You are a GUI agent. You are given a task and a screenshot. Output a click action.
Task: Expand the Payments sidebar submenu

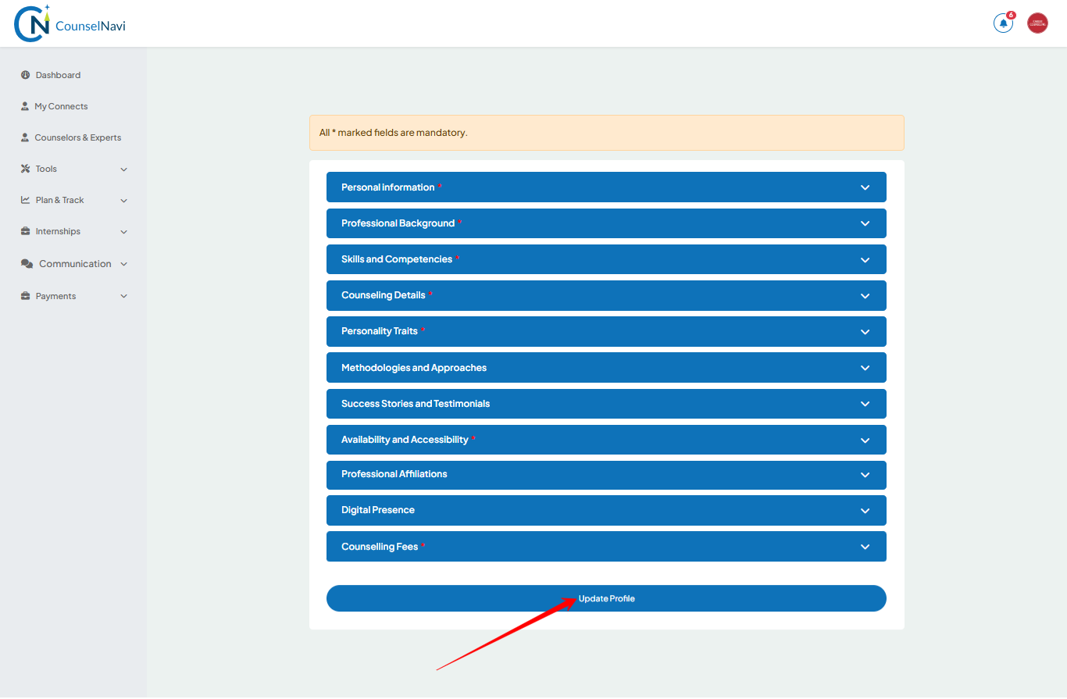pyautogui.click(x=123, y=297)
